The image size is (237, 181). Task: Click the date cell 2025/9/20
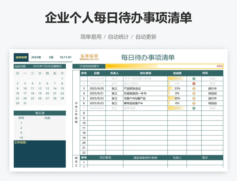pyautogui.click(x=97, y=89)
